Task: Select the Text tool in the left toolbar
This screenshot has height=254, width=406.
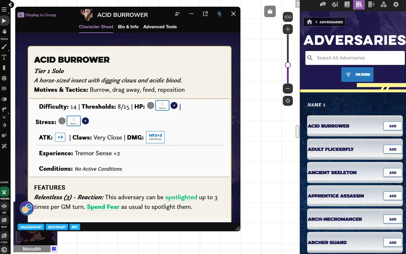Action: pyautogui.click(x=5, y=57)
